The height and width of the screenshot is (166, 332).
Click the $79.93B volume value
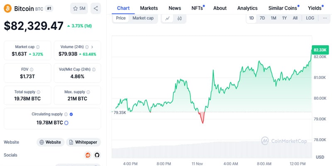click(68, 54)
